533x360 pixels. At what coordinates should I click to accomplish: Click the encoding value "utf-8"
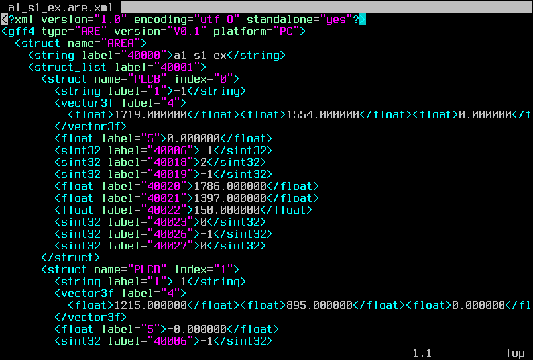(217, 19)
